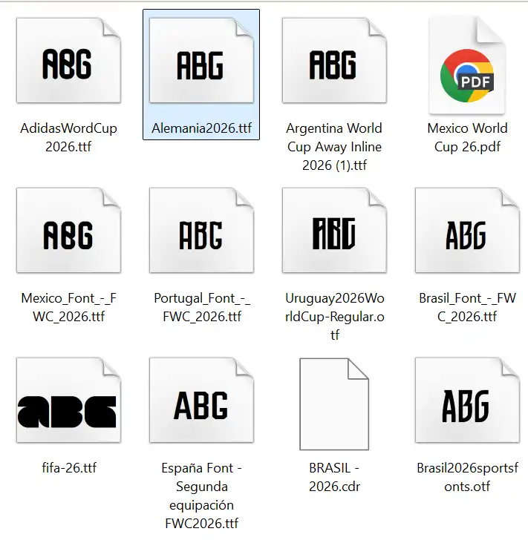
Task: Click the label 'España Font - Segunda equipación FWC2026.ttf'
Action: (x=201, y=495)
